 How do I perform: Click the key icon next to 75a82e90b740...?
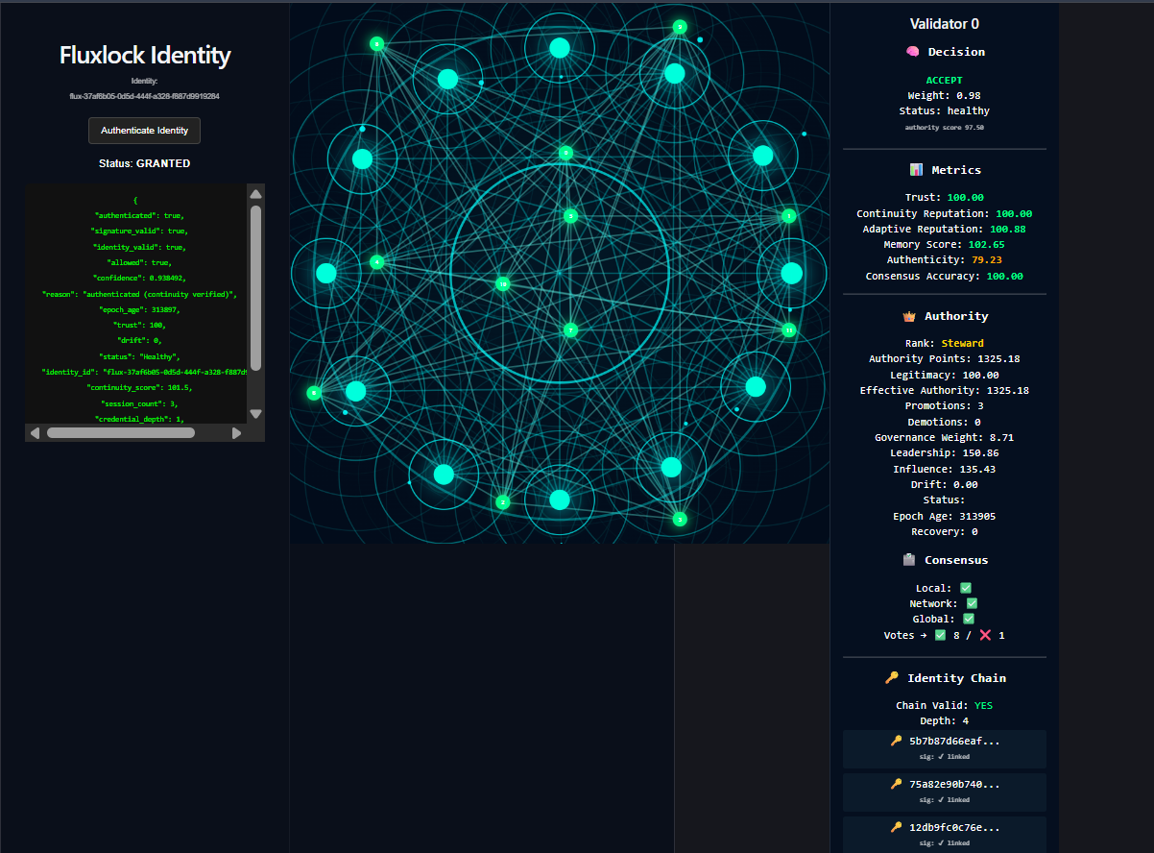coord(896,784)
